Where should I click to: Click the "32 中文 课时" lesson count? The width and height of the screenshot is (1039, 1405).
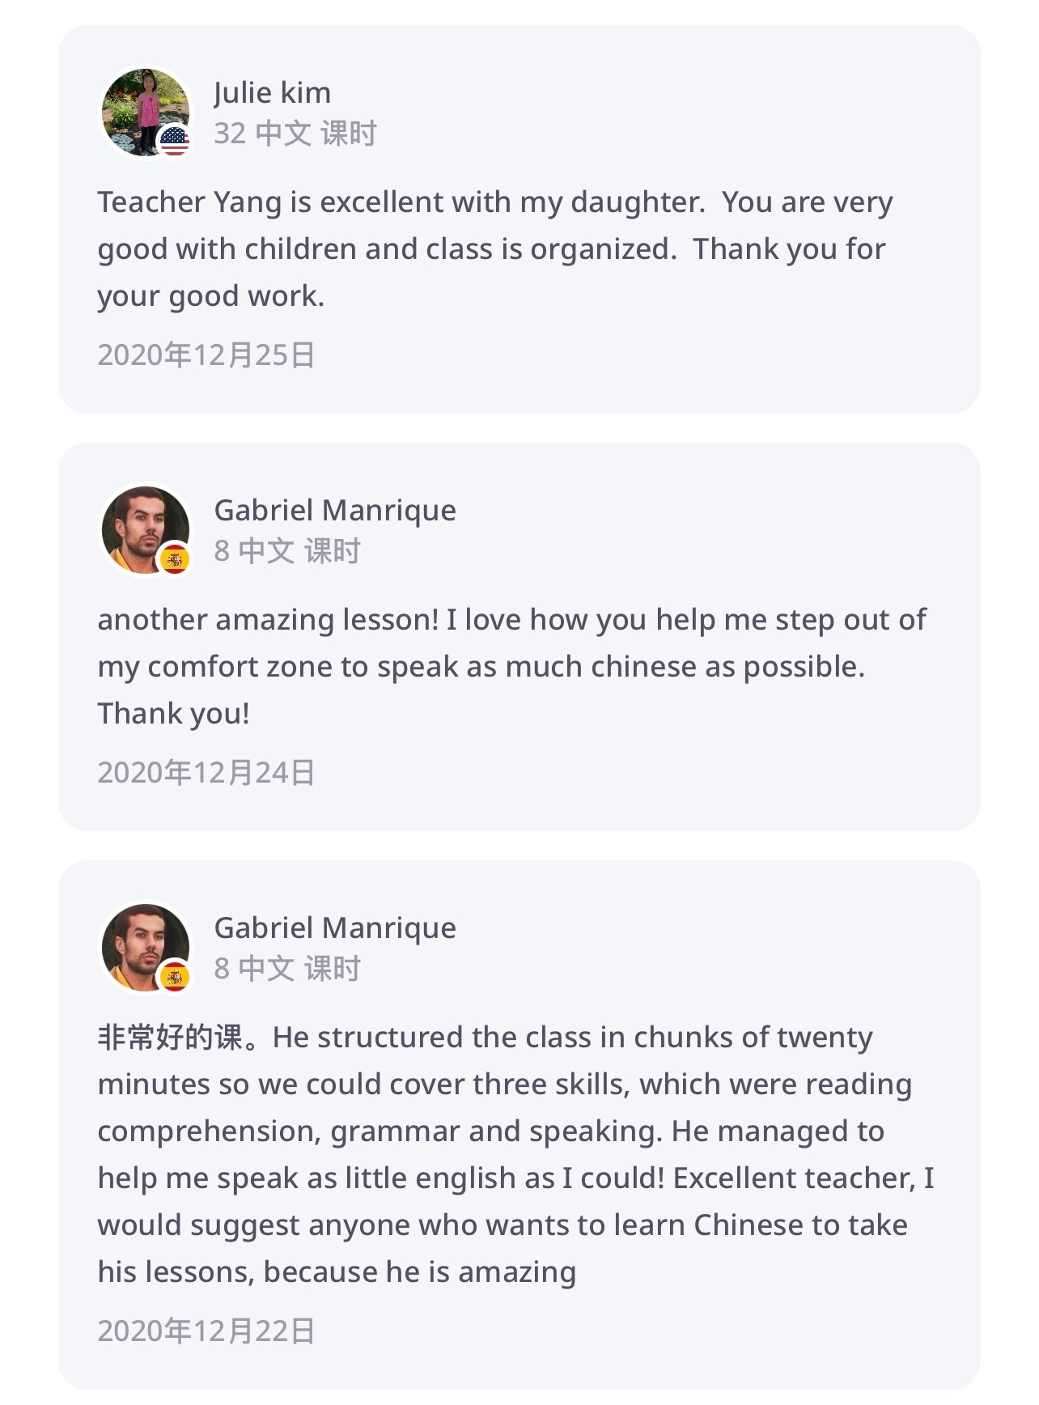[x=295, y=134]
